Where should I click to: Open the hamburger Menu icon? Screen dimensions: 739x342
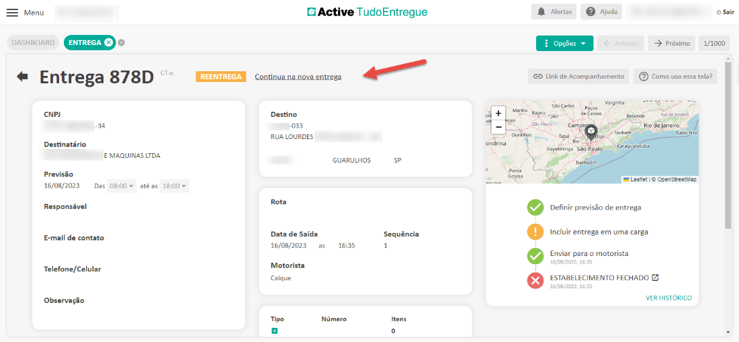click(x=12, y=13)
